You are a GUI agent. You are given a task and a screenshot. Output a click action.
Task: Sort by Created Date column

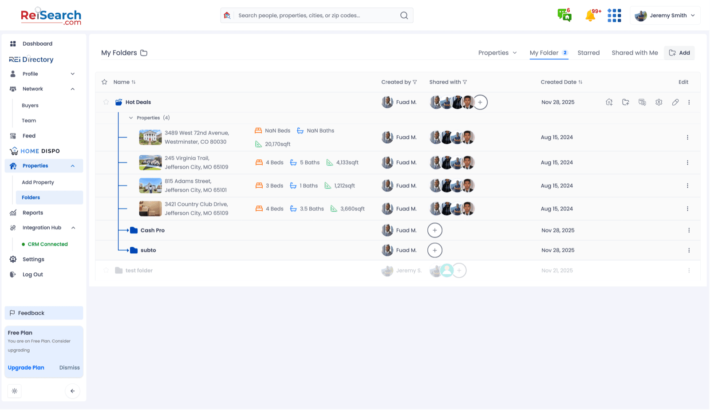(561, 82)
